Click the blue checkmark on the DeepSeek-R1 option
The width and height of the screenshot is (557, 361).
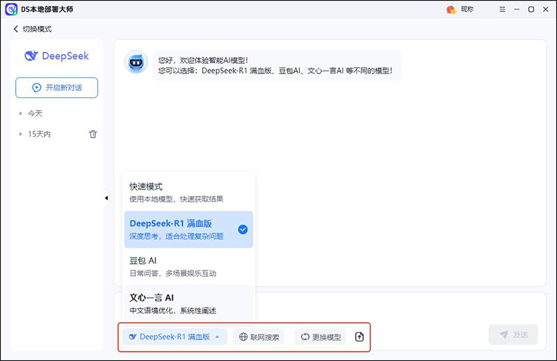243,230
